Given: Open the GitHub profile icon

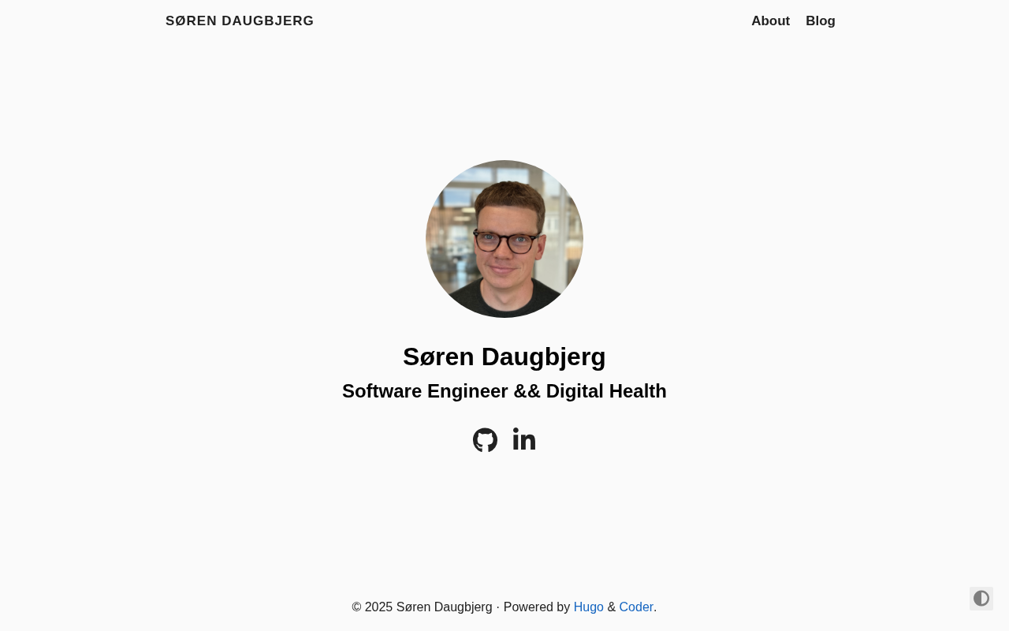Looking at the screenshot, I should [x=485, y=440].
